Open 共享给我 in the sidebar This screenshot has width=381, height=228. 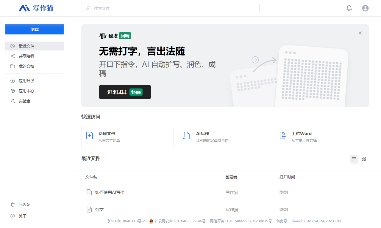pos(35,56)
